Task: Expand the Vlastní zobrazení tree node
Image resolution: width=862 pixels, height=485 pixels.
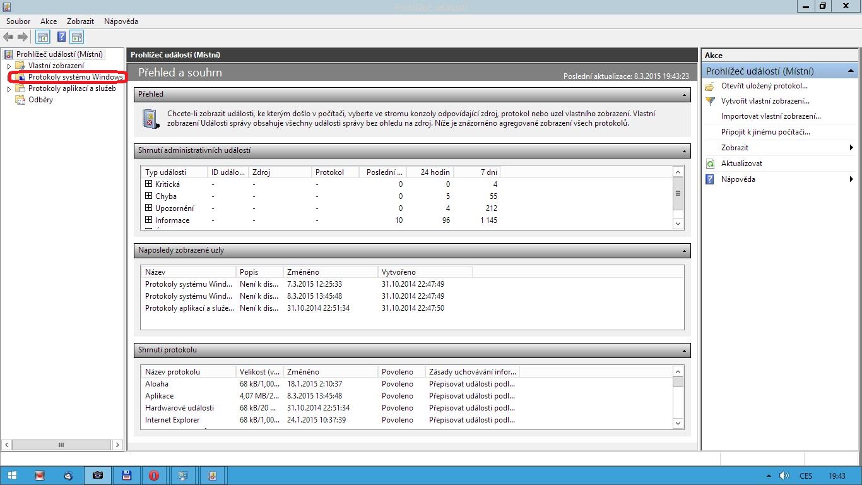Action: tap(9, 66)
